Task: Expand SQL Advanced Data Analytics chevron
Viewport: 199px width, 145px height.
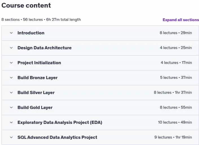Action: click(11, 137)
